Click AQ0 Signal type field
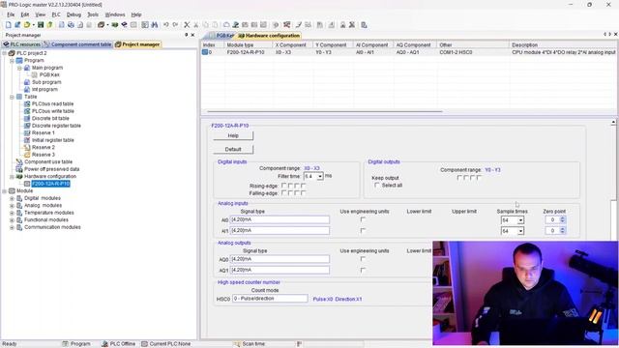Image resolution: width=619 pixels, height=348 pixels. [280, 259]
